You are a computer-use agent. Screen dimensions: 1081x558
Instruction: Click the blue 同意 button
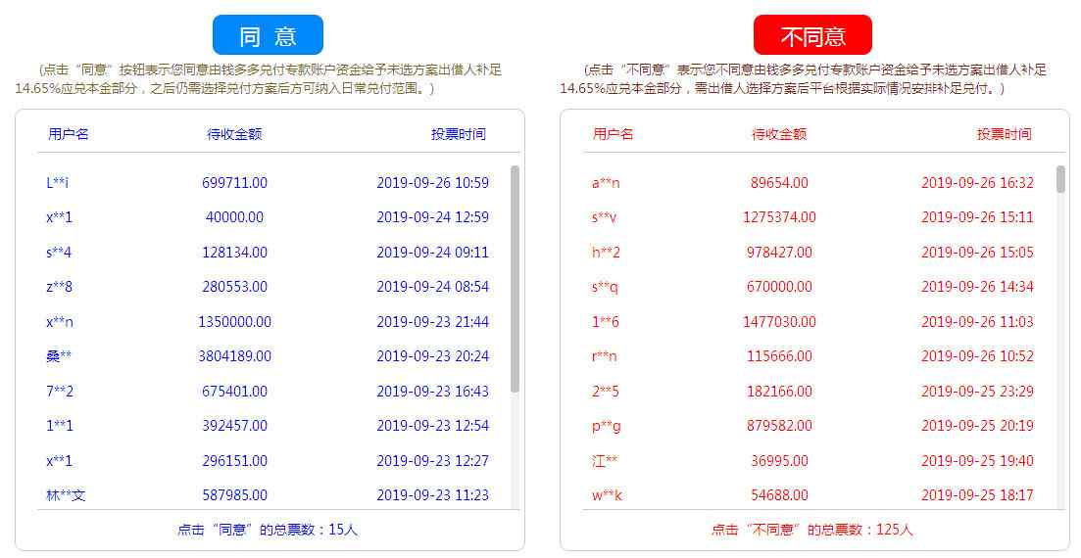(x=268, y=35)
